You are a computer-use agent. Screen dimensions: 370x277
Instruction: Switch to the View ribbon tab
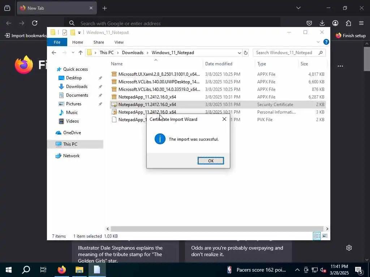coord(119,42)
